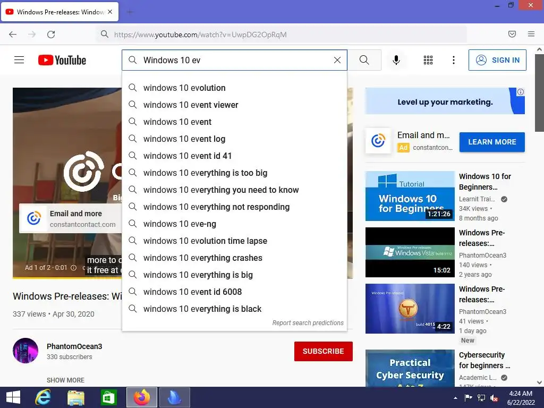This screenshot has height=408, width=544.
Task: Open PhantomOcean3 channel avatar
Action: pos(25,351)
